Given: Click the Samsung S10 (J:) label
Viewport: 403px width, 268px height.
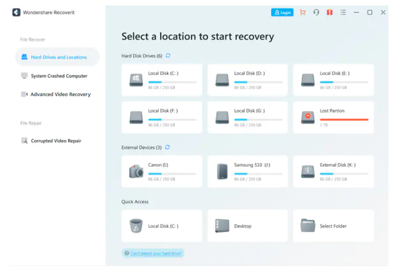Looking at the screenshot, I should coord(252,165).
